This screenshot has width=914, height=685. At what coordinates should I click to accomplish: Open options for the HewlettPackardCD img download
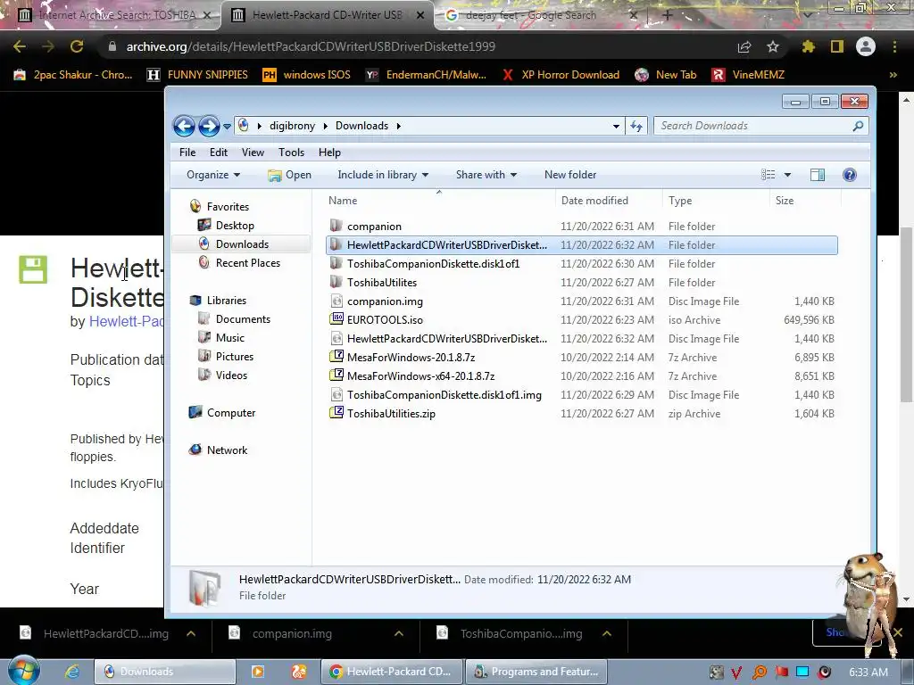[191, 634]
